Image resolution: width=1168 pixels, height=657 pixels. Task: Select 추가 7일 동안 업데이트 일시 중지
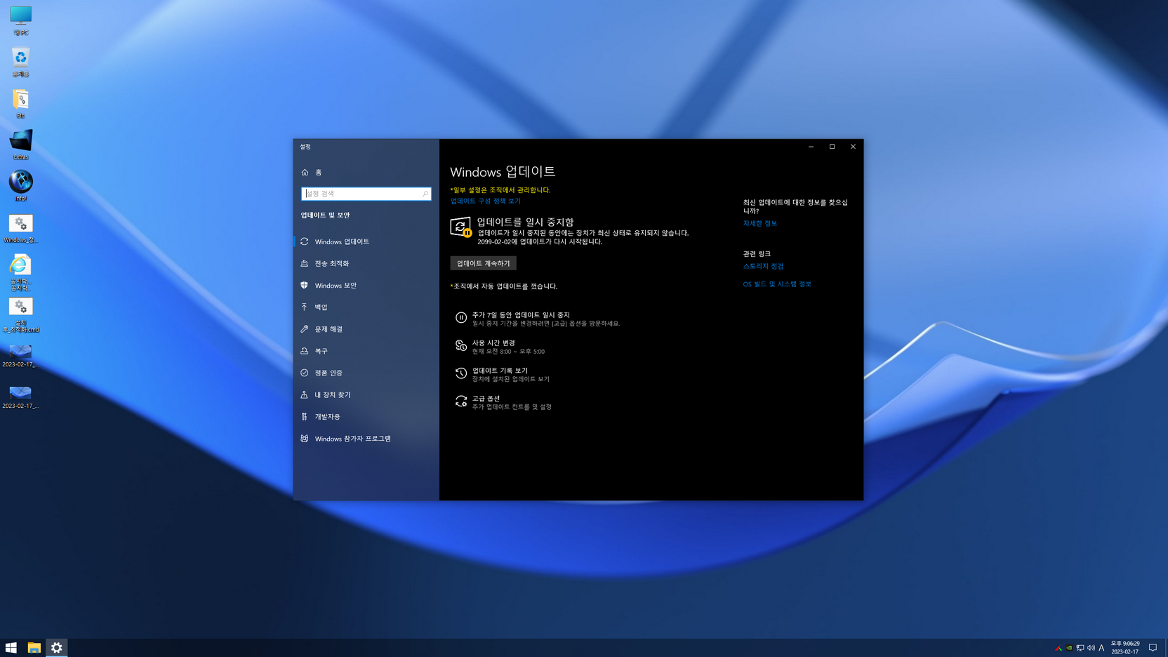click(x=538, y=319)
